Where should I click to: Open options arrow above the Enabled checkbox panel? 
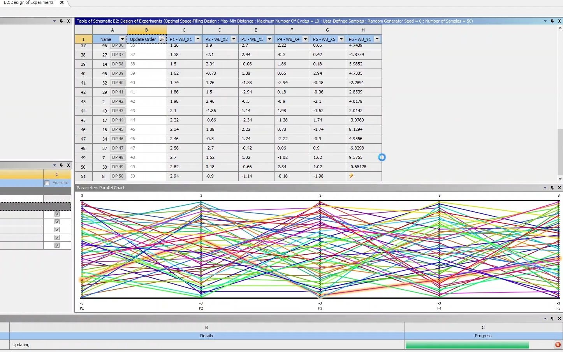click(54, 165)
